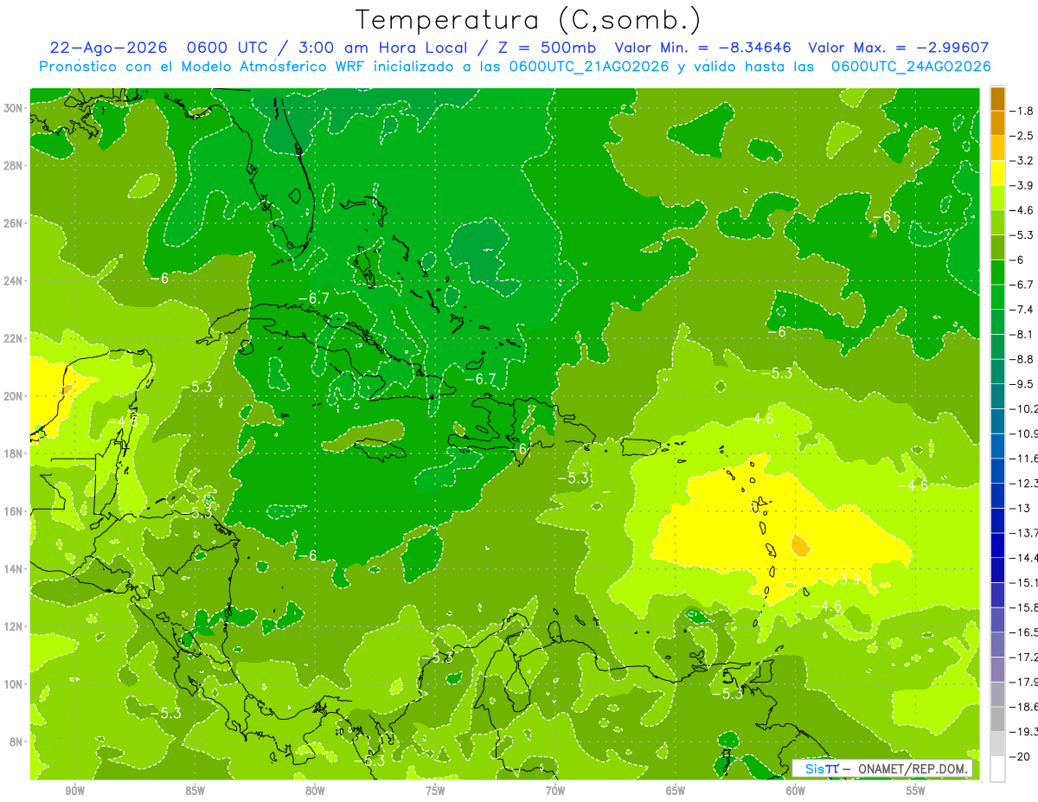Viewport: 1038px width, 802px height.
Task: Click the 18N latitude axis label
Action: tap(15, 453)
